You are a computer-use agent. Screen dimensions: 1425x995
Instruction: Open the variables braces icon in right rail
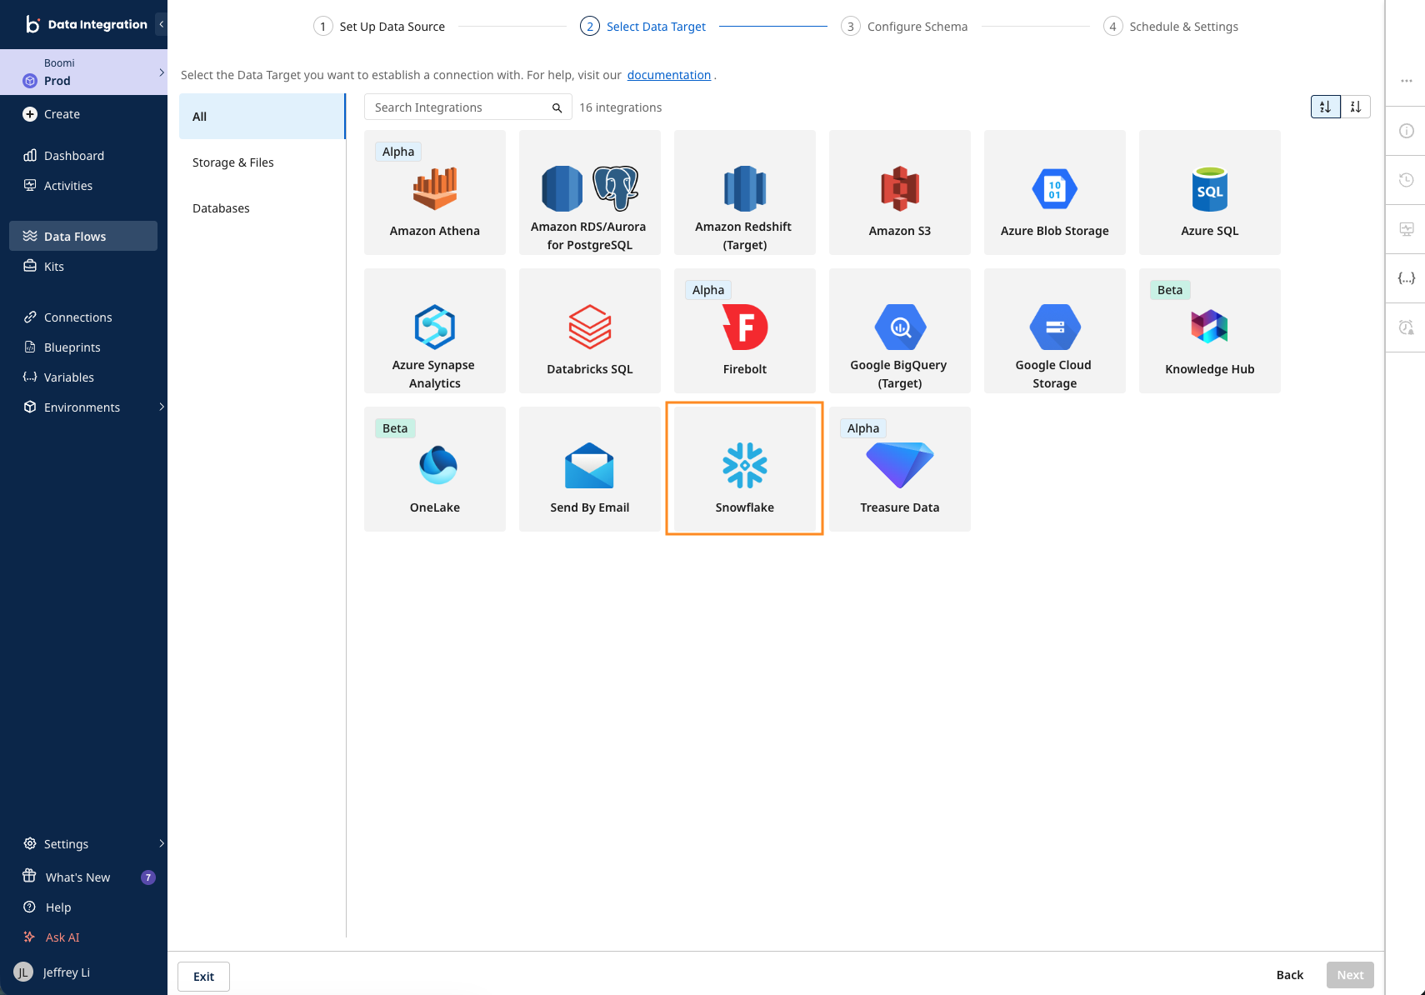[x=1406, y=278]
